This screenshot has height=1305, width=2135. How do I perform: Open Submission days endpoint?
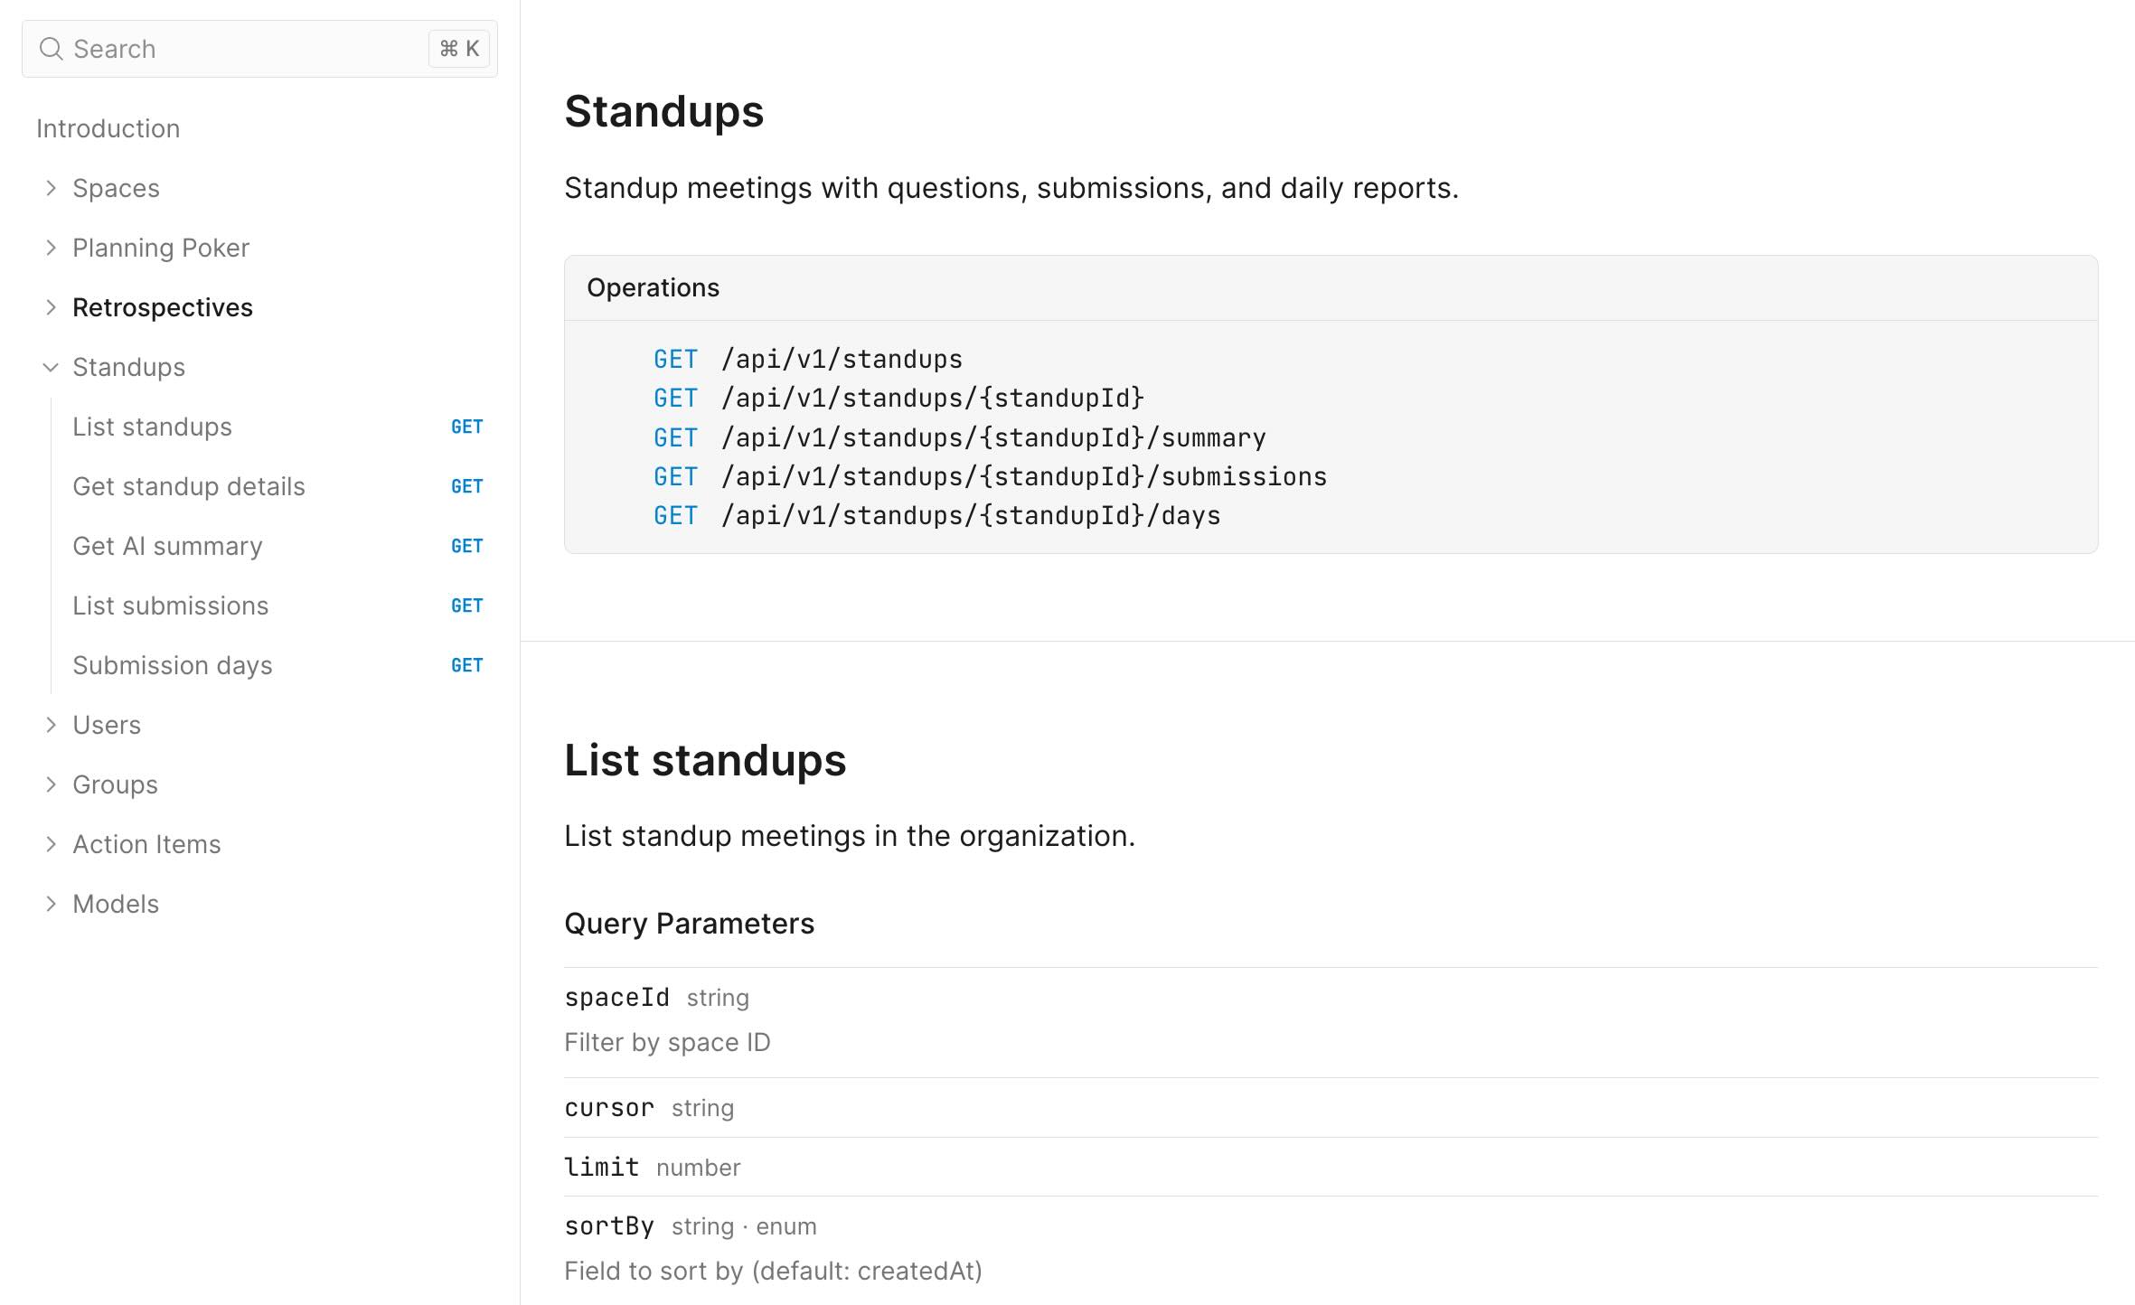click(x=172, y=665)
